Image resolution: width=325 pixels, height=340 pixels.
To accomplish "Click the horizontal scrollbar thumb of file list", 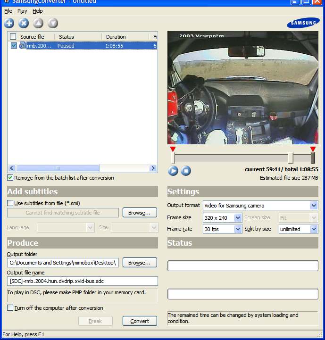I will [58, 168].
